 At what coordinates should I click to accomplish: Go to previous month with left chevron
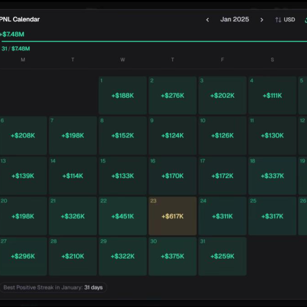(x=207, y=20)
